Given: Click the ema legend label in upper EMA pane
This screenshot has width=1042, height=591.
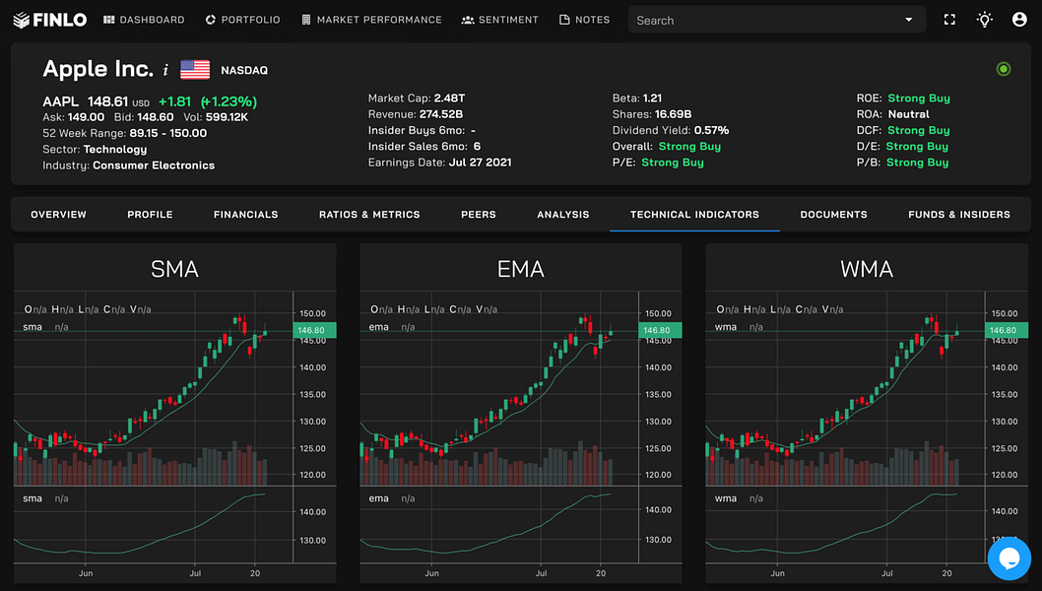Looking at the screenshot, I should tap(379, 327).
